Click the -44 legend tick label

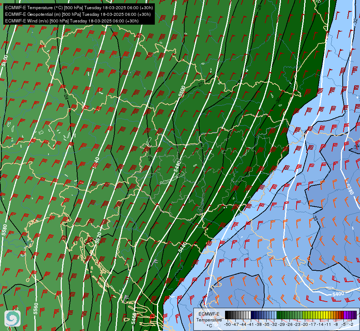(243, 324)
